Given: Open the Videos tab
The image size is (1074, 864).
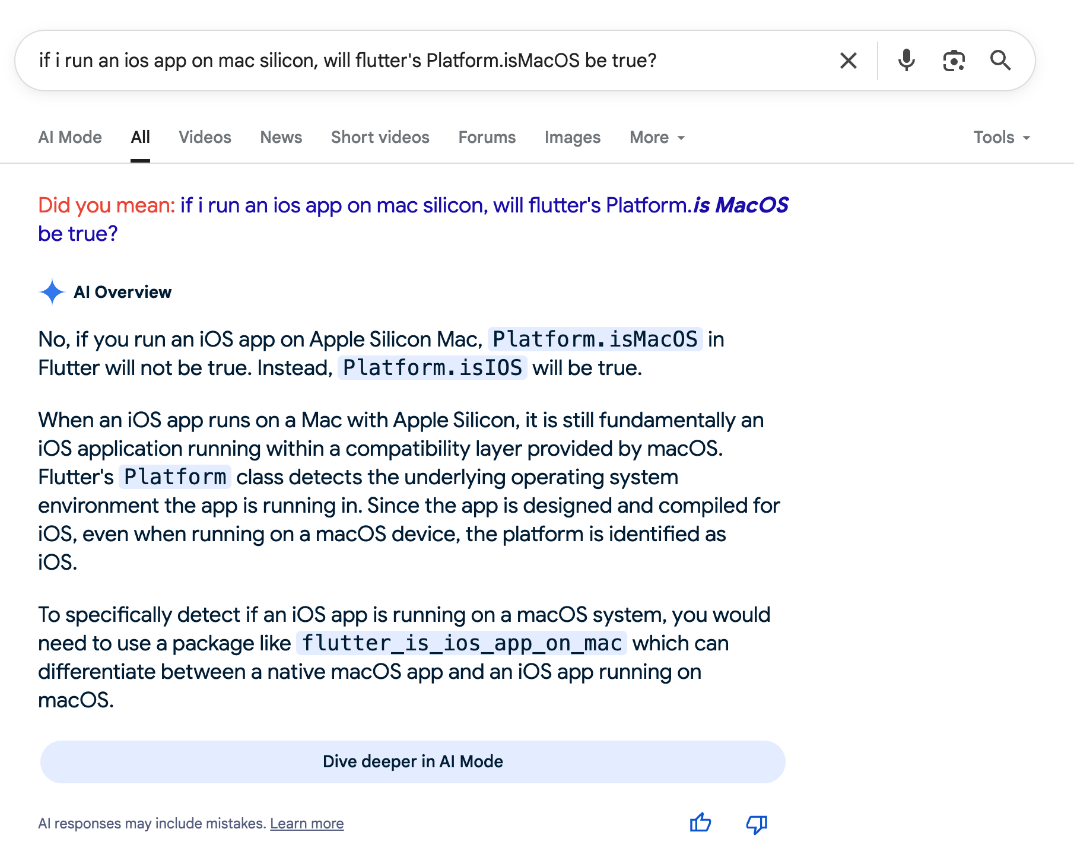Looking at the screenshot, I should [x=205, y=138].
